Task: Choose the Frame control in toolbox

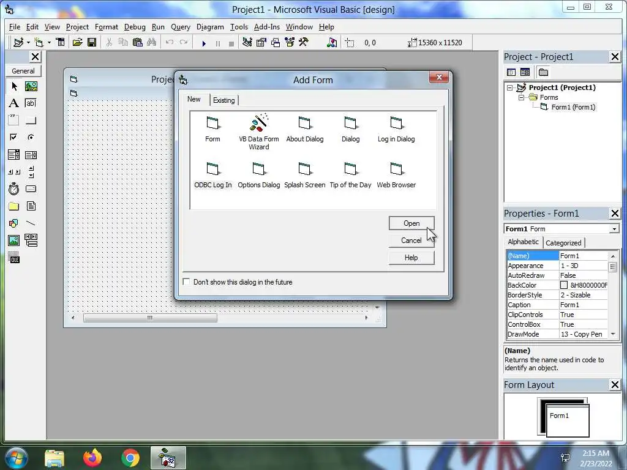Action: [x=13, y=121]
